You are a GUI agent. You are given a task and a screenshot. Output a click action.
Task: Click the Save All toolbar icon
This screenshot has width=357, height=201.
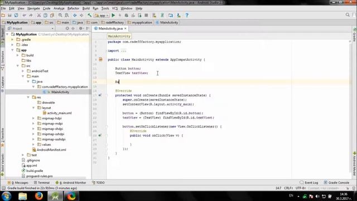[9, 15]
